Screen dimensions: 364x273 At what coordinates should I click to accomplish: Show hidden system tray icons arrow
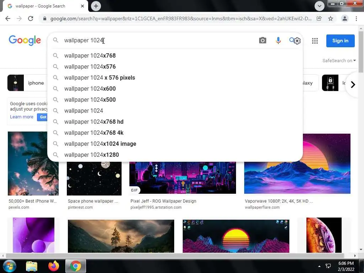pyautogui.click(x=320, y=266)
